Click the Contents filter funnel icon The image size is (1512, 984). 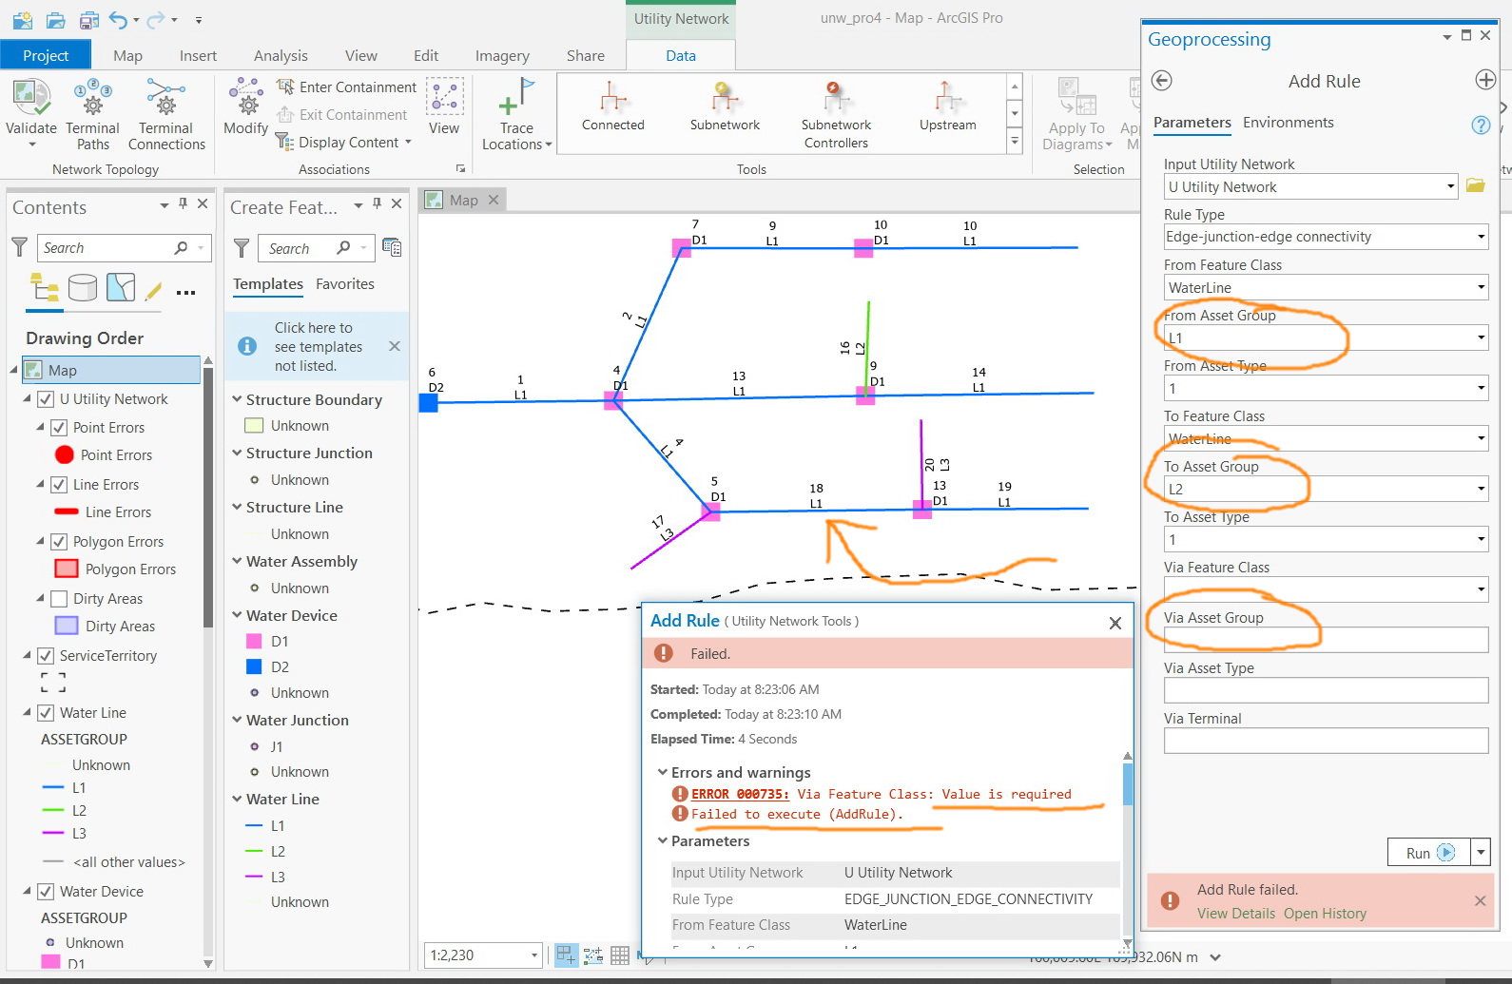tap(19, 247)
